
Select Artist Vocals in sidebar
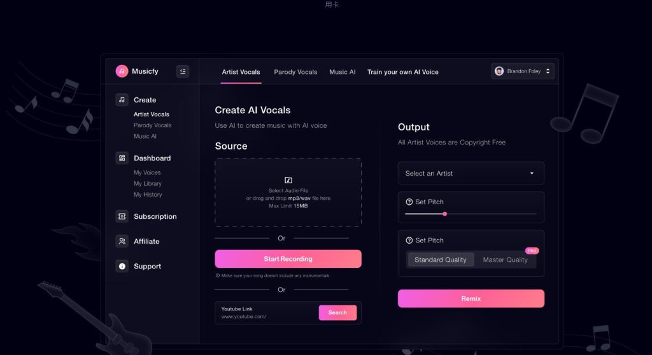[x=152, y=114]
